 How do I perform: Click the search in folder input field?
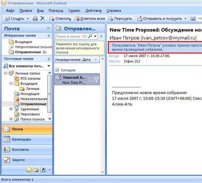[71, 37]
